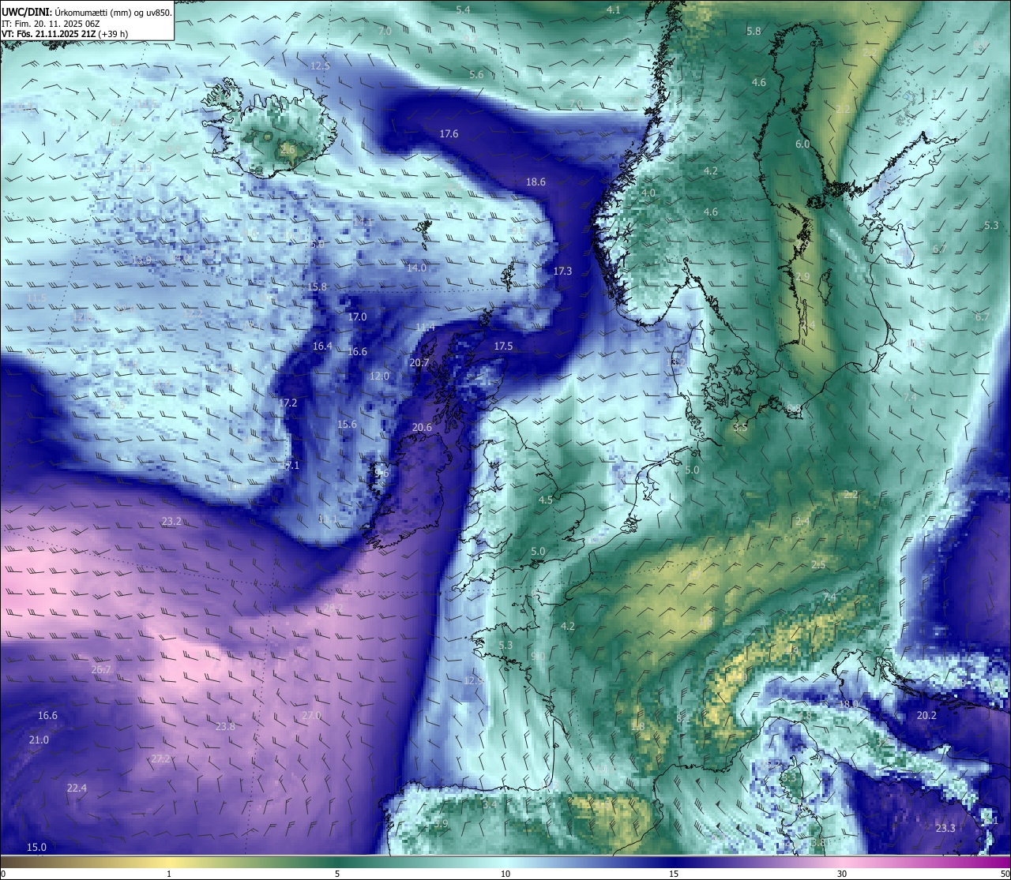This screenshot has height=880, width=1011.
Task: Click the 16.4 value in the Atlantic
Action: click(x=322, y=346)
